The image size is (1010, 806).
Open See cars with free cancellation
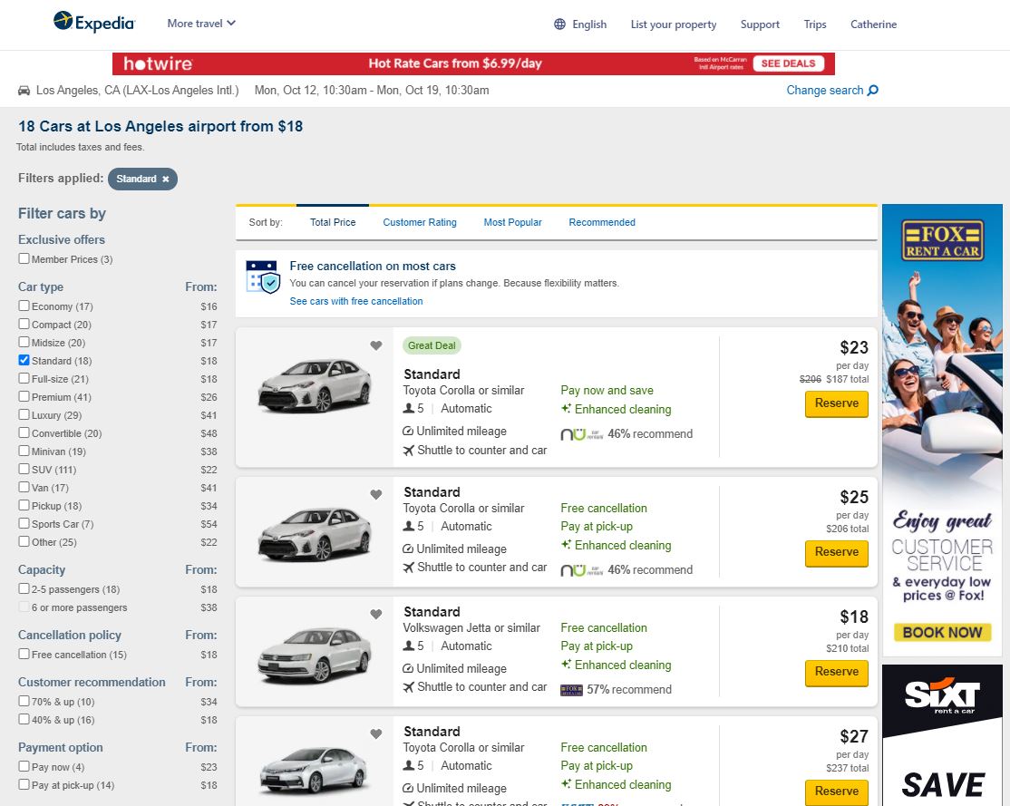[x=356, y=301]
